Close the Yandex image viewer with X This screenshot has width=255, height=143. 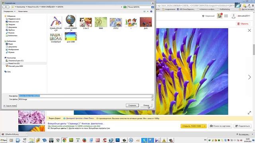click(x=249, y=30)
